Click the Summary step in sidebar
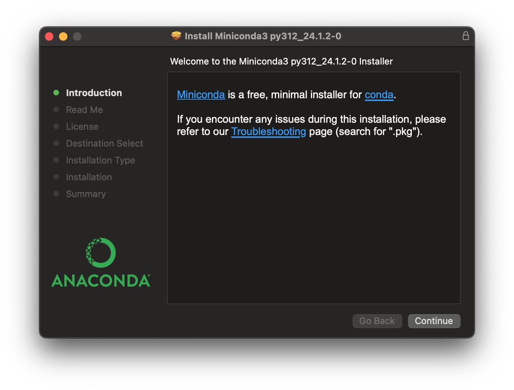514x390 pixels. point(86,194)
